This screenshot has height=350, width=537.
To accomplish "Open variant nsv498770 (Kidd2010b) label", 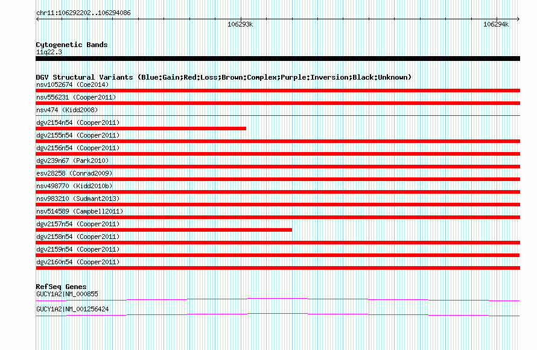I will 74,186.
